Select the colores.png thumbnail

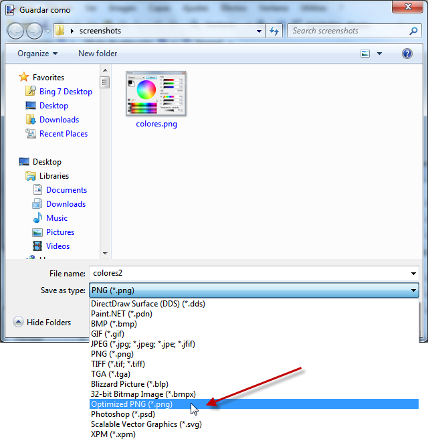click(156, 94)
